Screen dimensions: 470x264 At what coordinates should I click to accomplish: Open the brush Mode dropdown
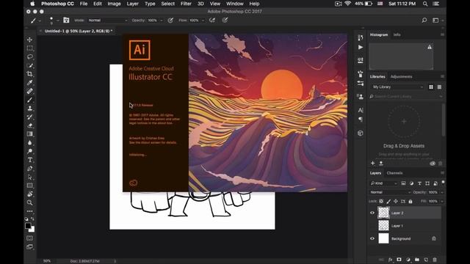[108, 20]
